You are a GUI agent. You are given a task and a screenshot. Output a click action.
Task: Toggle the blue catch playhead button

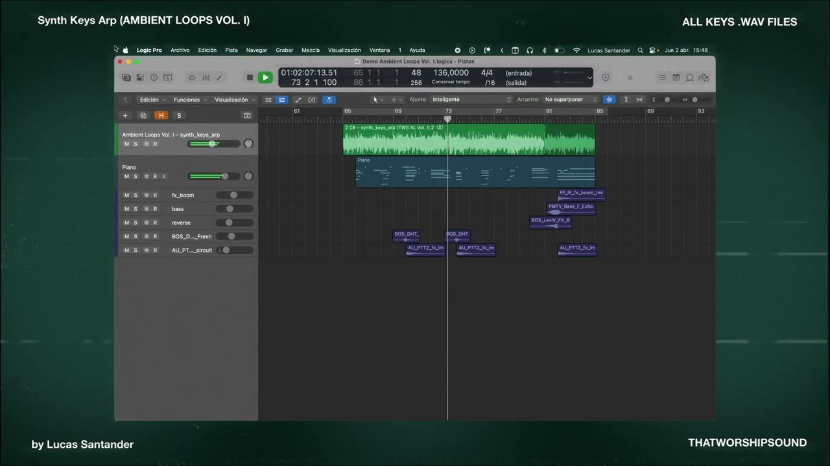coord(329,100)
